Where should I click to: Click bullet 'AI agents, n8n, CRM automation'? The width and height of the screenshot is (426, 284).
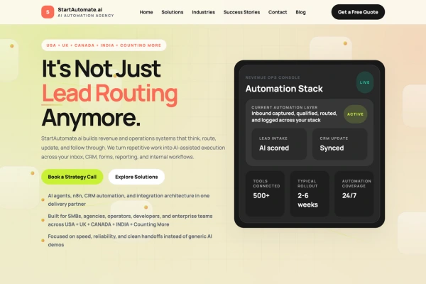pos(129,200)
